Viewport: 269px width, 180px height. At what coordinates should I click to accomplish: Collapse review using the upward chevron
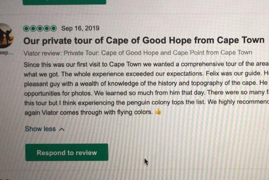pos(62,129)
